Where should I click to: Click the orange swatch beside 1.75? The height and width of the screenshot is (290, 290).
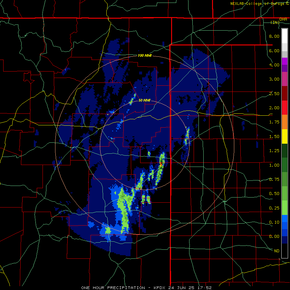285,122
